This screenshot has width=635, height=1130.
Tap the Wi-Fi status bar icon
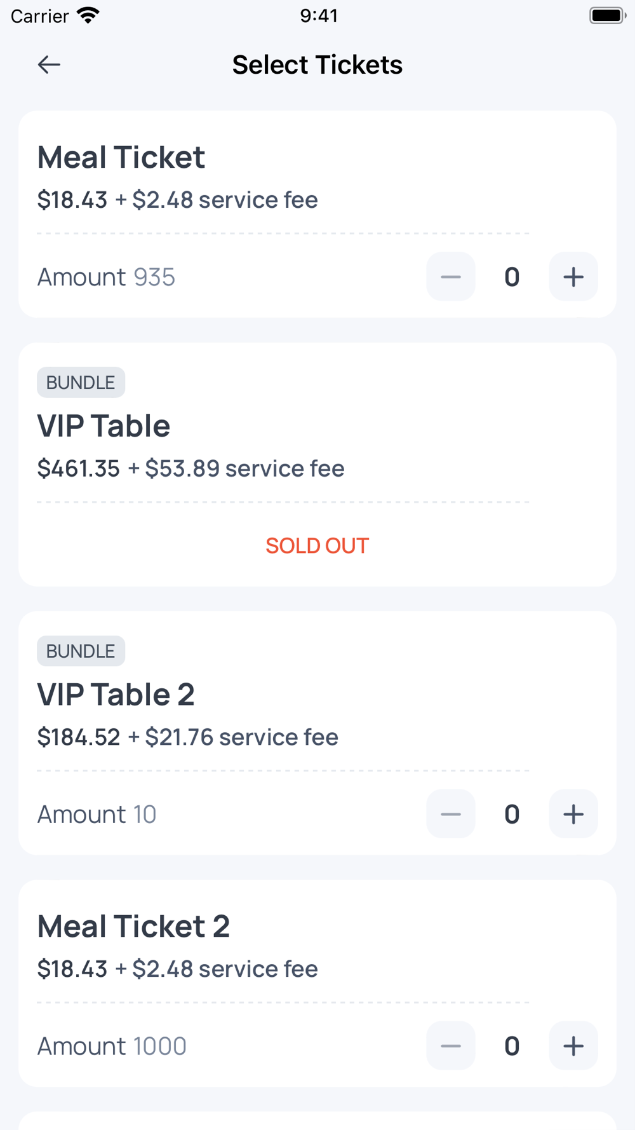pyautogui.click(x=88, y=15)
